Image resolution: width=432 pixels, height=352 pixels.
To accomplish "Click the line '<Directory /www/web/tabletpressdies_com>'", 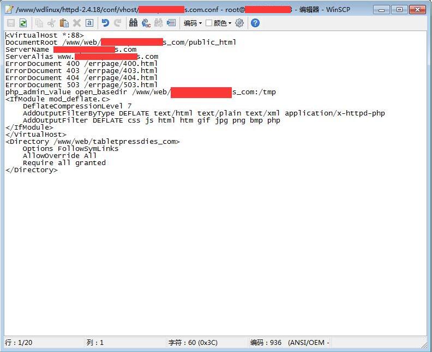I will tap(93, 142).
